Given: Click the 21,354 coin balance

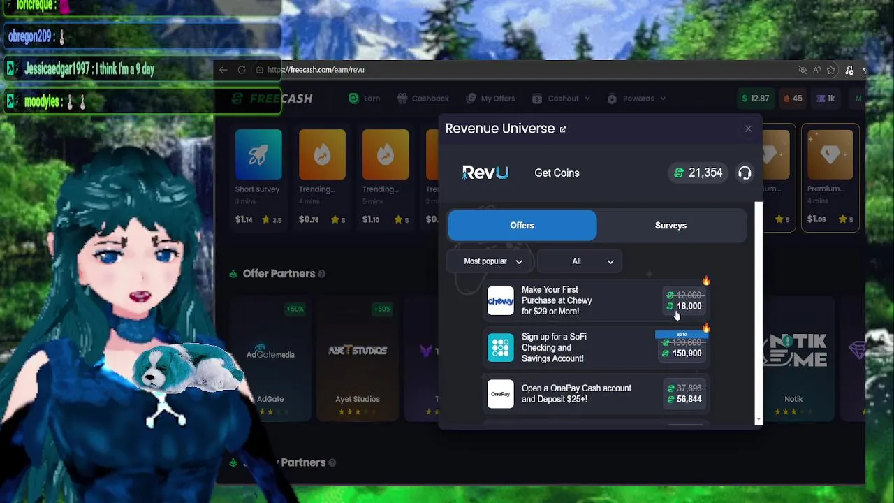Looking at the screenshot, I should tap(698, 173).
